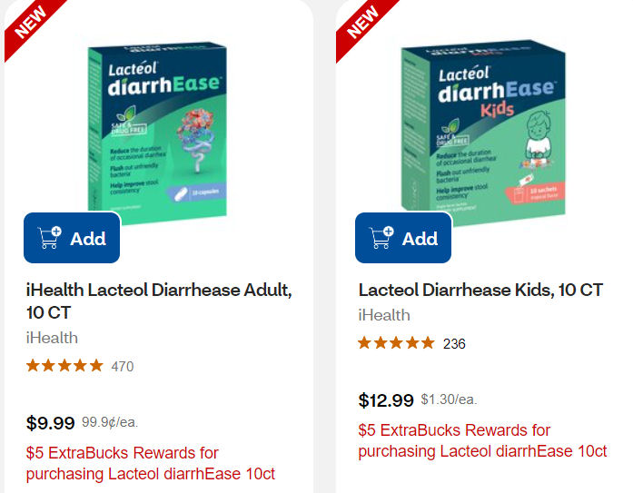Click the NEW ribbon on the Adult product
Screen dimensions: 633x493
pos(31,24)
